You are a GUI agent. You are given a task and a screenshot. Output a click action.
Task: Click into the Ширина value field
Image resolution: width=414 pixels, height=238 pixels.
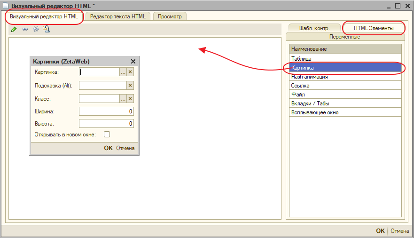pyautogui.click(x=106, y=111)
